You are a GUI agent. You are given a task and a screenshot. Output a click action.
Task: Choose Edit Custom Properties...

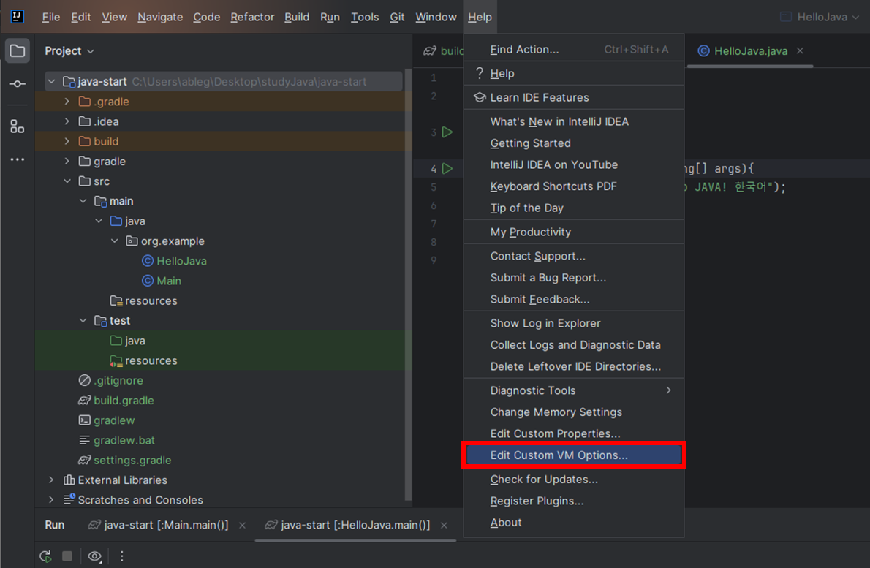tap(574, 433)
